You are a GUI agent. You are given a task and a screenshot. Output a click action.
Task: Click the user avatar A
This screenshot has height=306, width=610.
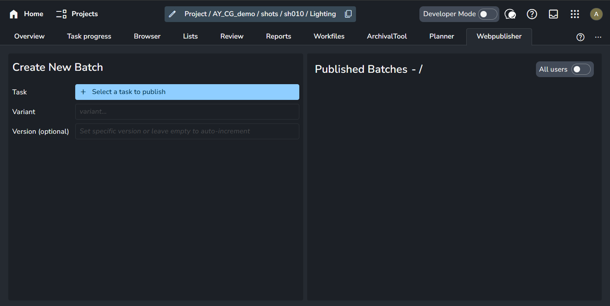coord(596,14)
